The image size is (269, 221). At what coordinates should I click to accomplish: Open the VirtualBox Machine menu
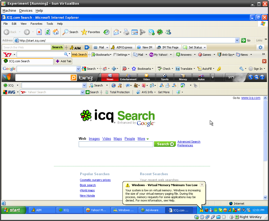pos(9,11)
